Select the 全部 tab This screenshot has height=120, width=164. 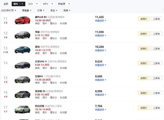click(6, 4)
